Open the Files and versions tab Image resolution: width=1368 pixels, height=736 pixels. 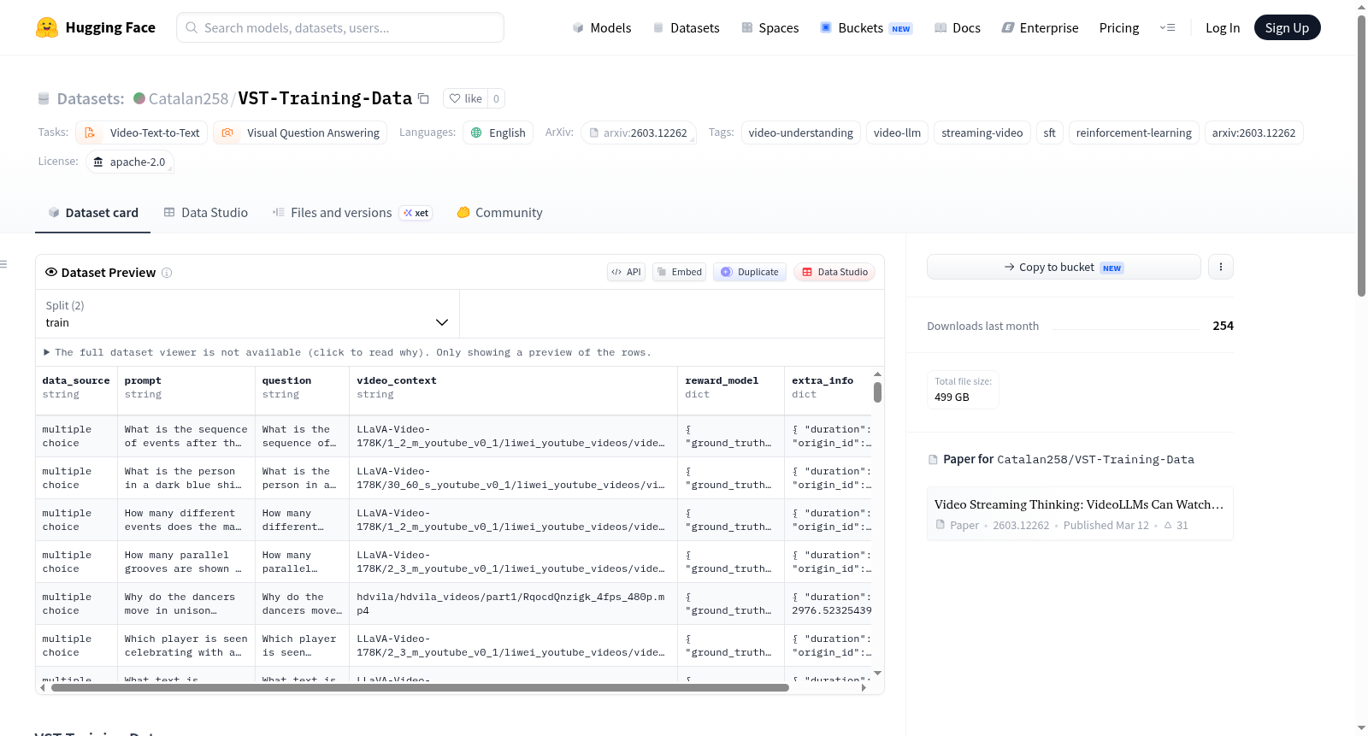coord(352,213)
